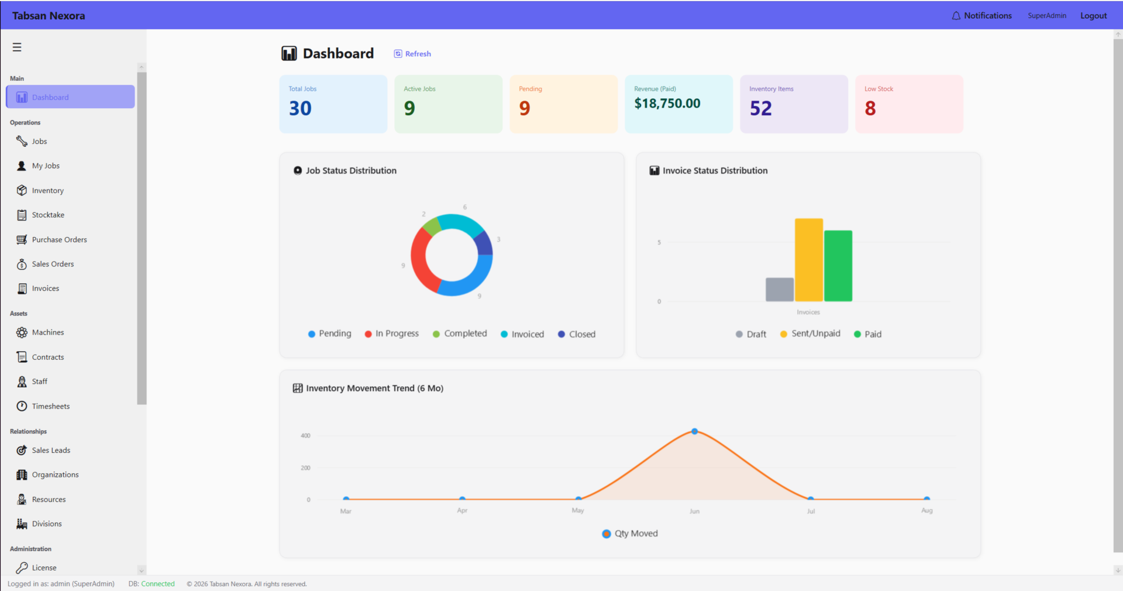Click the Sales Orders money bag icon

click(22, 264)
